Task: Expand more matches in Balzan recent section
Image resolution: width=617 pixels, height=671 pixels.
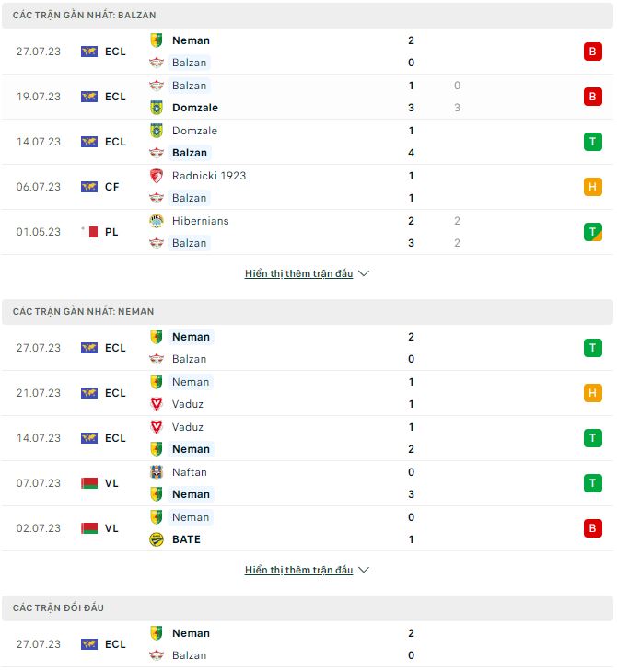Action: (x=298, y=273)
